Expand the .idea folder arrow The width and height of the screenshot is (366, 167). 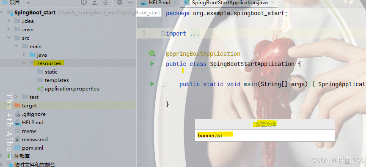tap(8, 21)
